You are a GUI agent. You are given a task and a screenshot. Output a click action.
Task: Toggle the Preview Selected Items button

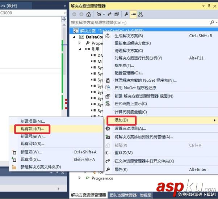click(133, 14)
